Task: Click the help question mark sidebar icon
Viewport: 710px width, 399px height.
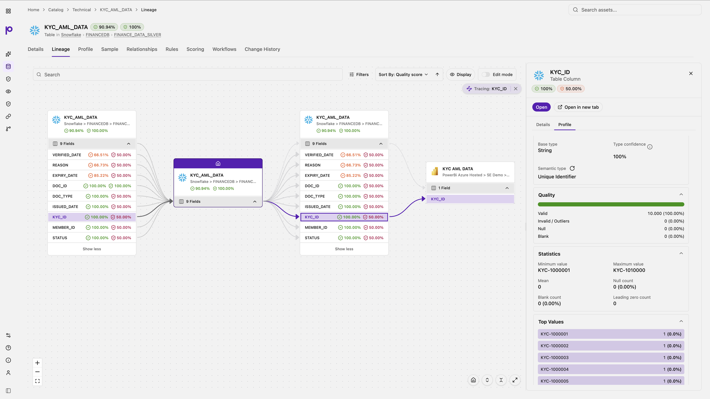Action: coord(8,348)
